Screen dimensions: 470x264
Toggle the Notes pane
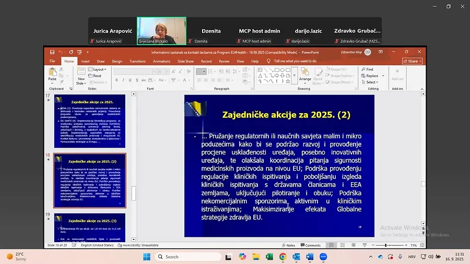pyautogui.click(x=288, y=245)
